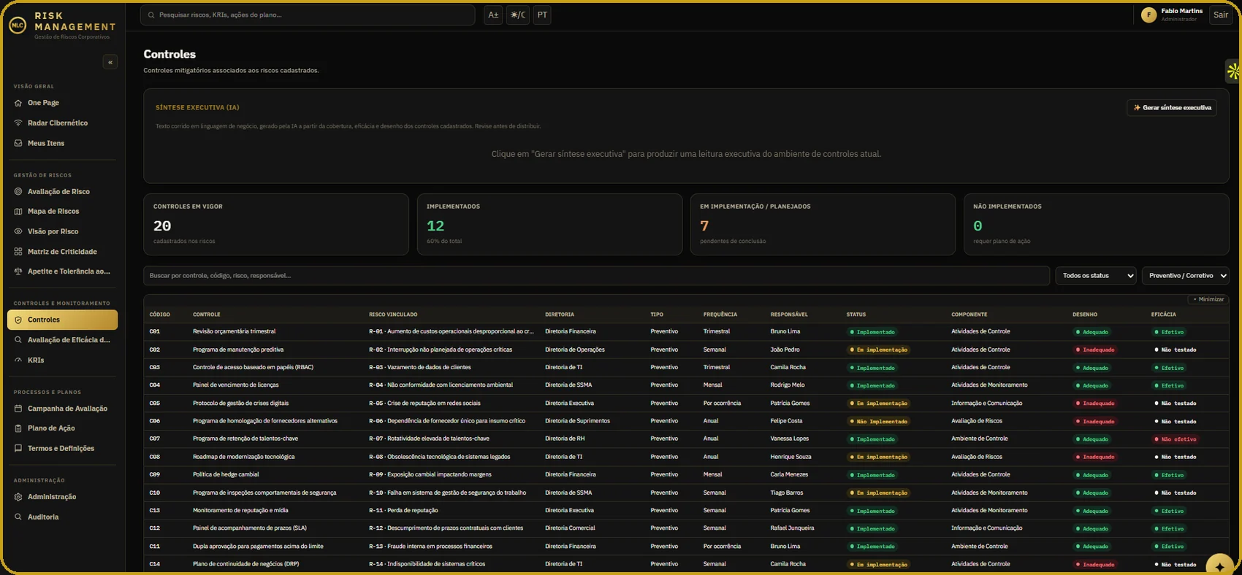This screenshot has width=1242, height=575.
Task: Open the floating assistant sparkle button
Action: 1219,567
